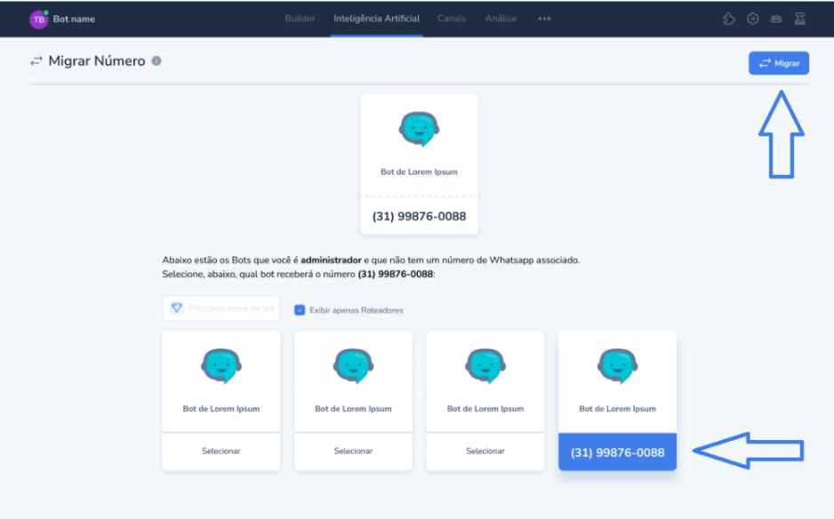The image size is (834, 519).
Task: Open the Inteligência Artificial tab
Action: [376, 19]
